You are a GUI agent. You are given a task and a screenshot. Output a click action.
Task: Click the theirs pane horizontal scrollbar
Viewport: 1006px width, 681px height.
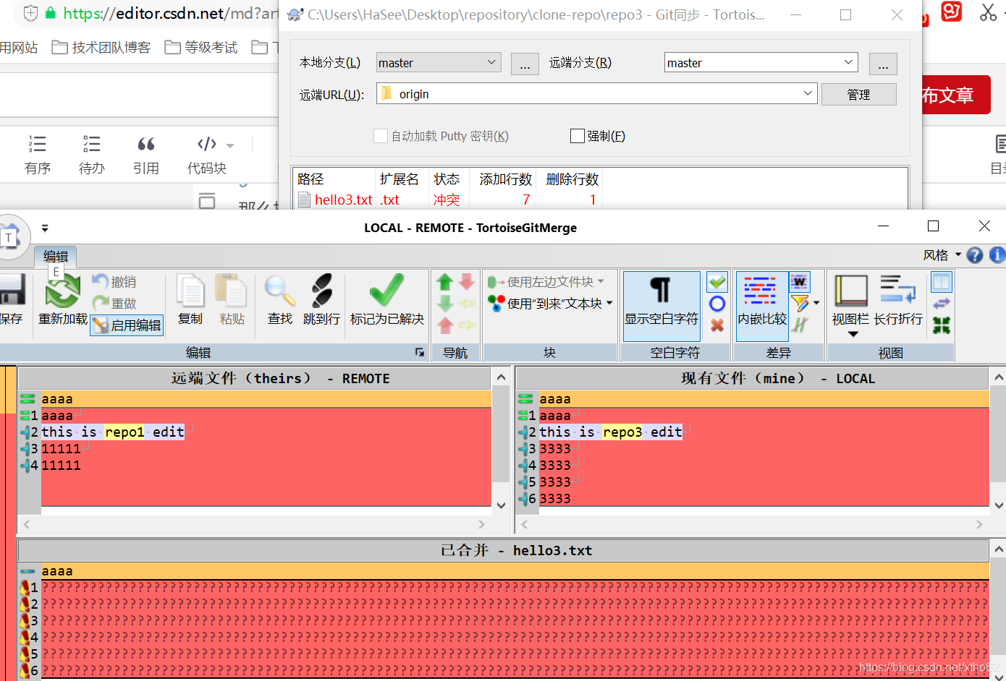(254, 524)
